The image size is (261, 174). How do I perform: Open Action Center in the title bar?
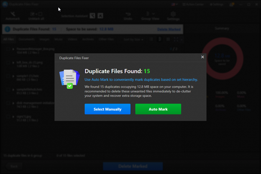[x=193, y=4]
